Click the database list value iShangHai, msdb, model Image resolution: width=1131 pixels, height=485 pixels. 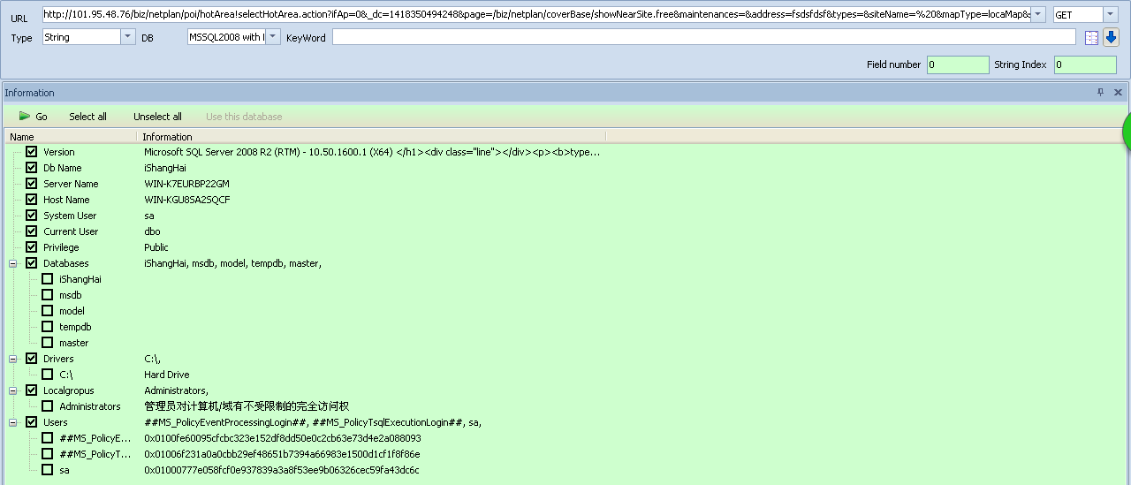[x=233, y=263]
